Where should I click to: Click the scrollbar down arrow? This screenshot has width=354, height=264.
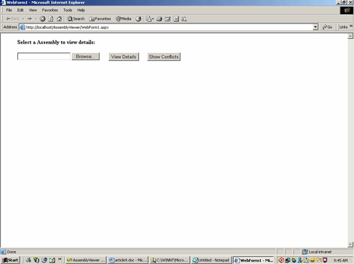point(350,244)
